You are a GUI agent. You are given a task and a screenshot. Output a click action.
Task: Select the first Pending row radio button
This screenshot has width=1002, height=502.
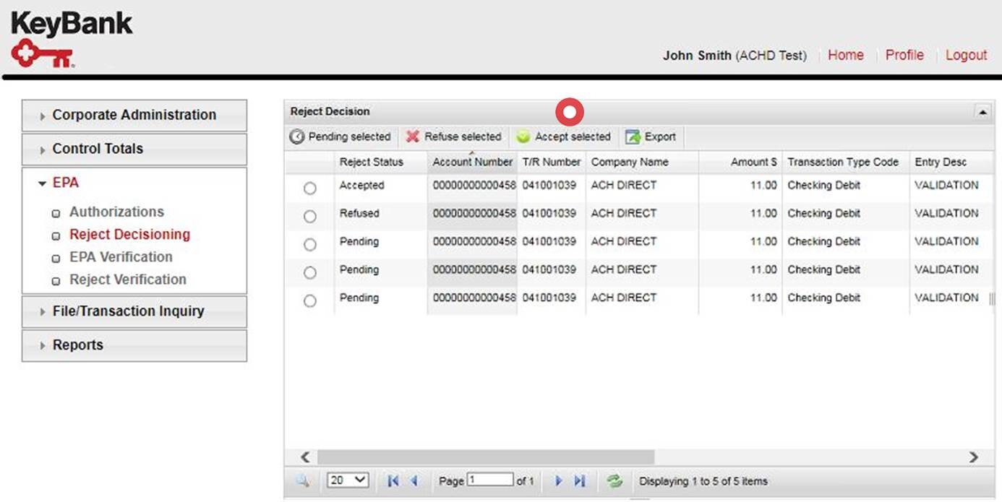click(x=310, y=245)
